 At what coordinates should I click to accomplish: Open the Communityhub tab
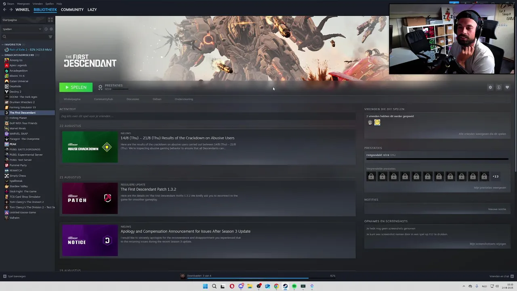103,99
